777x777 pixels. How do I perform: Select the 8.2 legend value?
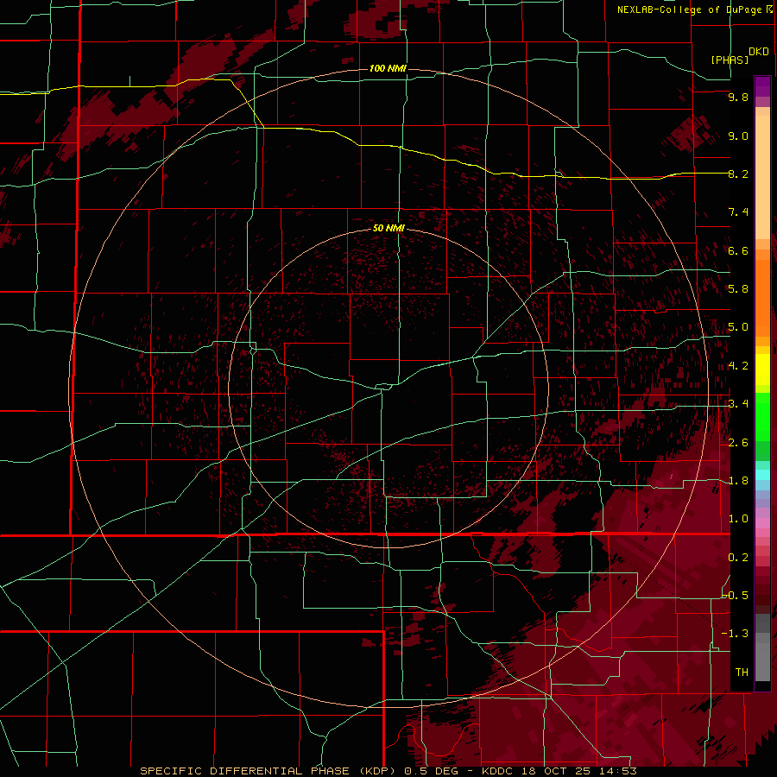(738, 174)
